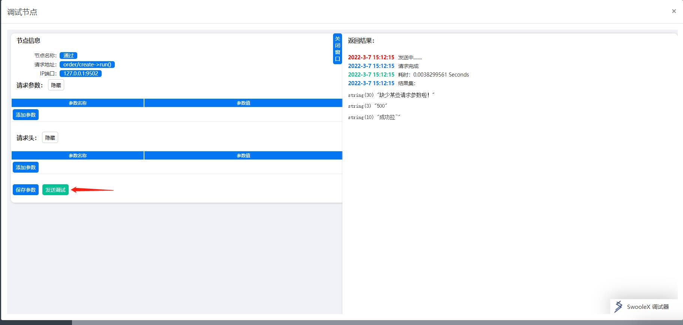683x325 pixels.
Task: Add a parameter under 请求参数
Action: pyautogui.click(x=26, y=115)
